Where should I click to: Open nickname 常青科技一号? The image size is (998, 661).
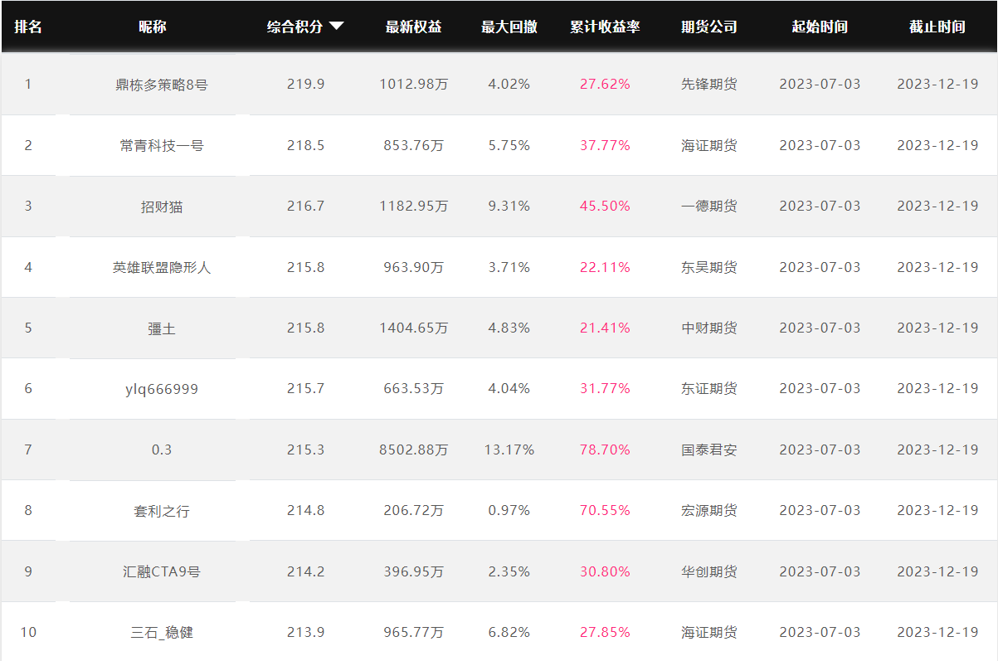pyautogui.click(x=162, y=145)
